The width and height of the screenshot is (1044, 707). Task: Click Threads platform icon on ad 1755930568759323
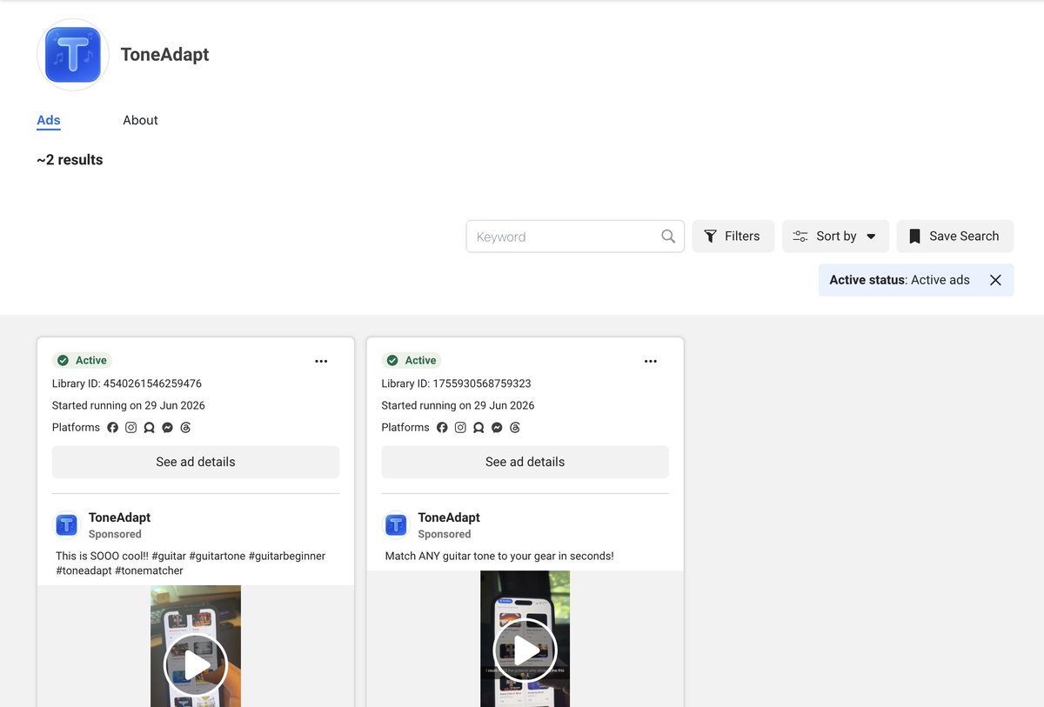pyautogui.click(x=515, y=428)
